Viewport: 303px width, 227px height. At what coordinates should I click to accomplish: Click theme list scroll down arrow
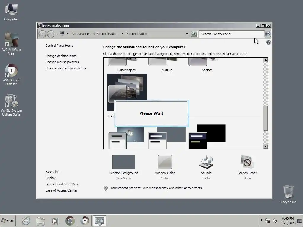pos(265,147)
